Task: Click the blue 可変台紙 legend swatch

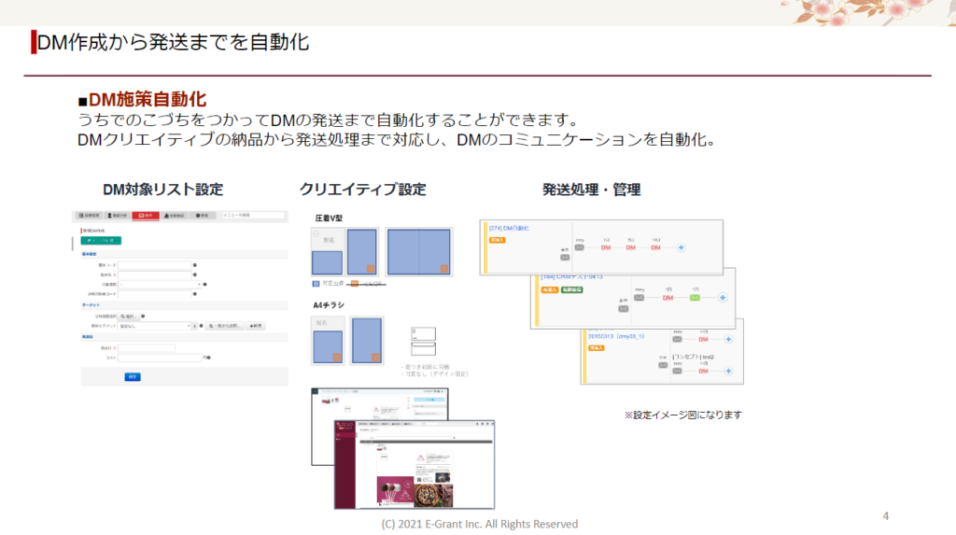Action: 315,283
